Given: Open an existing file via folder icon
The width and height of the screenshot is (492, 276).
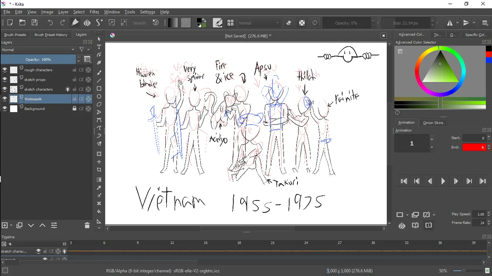Looking at the screenshot, I should pyautogui.click(x=22, y=23).
